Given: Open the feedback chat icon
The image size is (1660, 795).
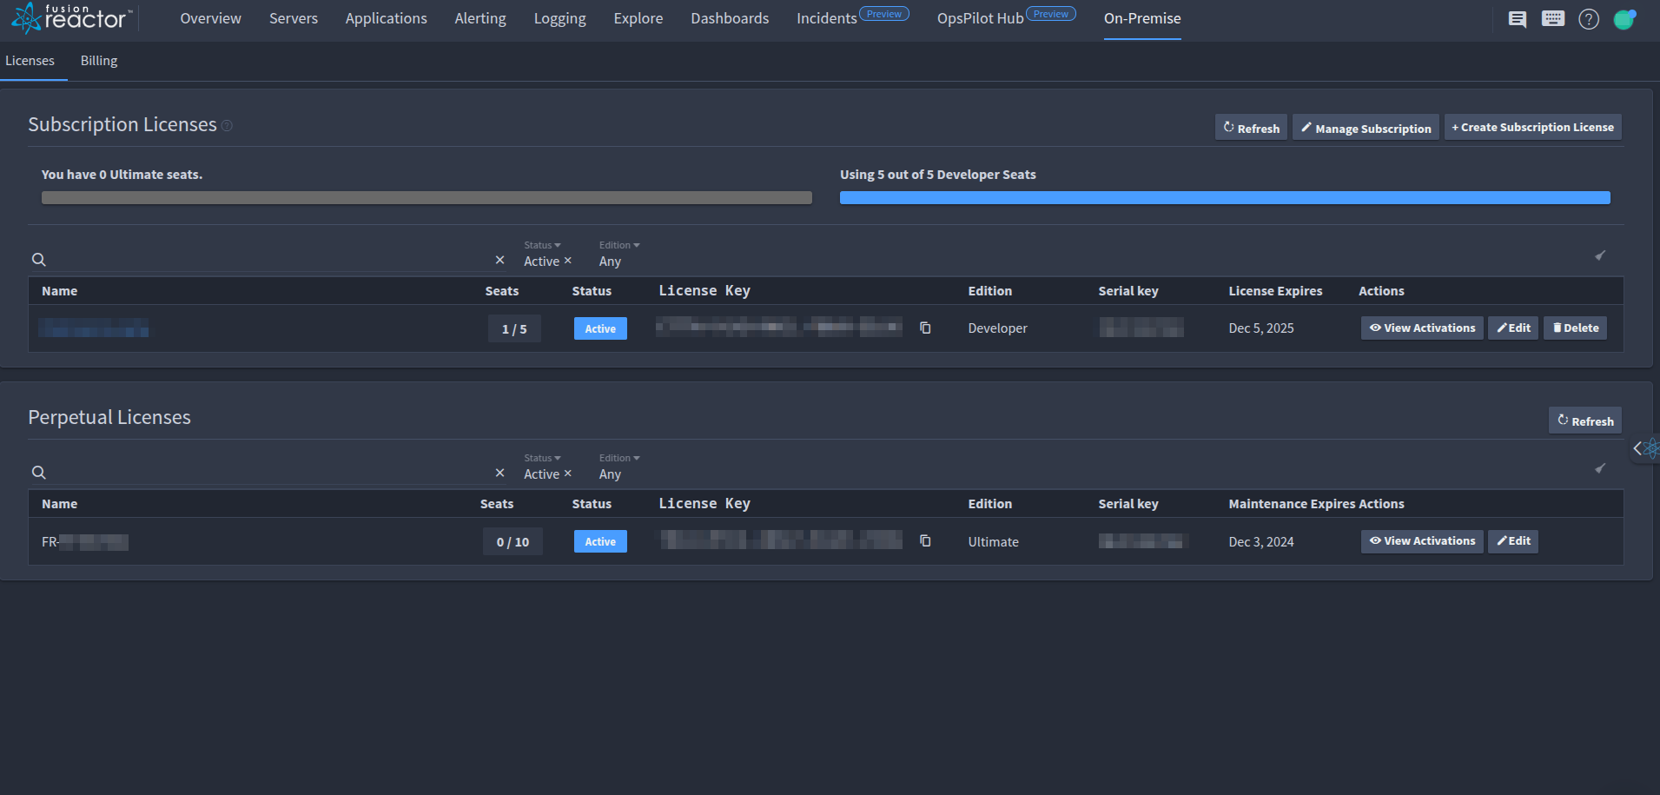Looking at the screenshot, I should (x=1518, y=18).
